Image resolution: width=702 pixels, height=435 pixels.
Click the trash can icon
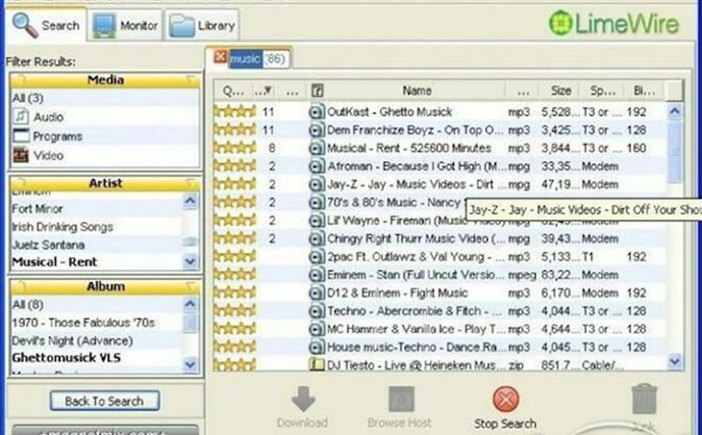[x=645, y=399]
